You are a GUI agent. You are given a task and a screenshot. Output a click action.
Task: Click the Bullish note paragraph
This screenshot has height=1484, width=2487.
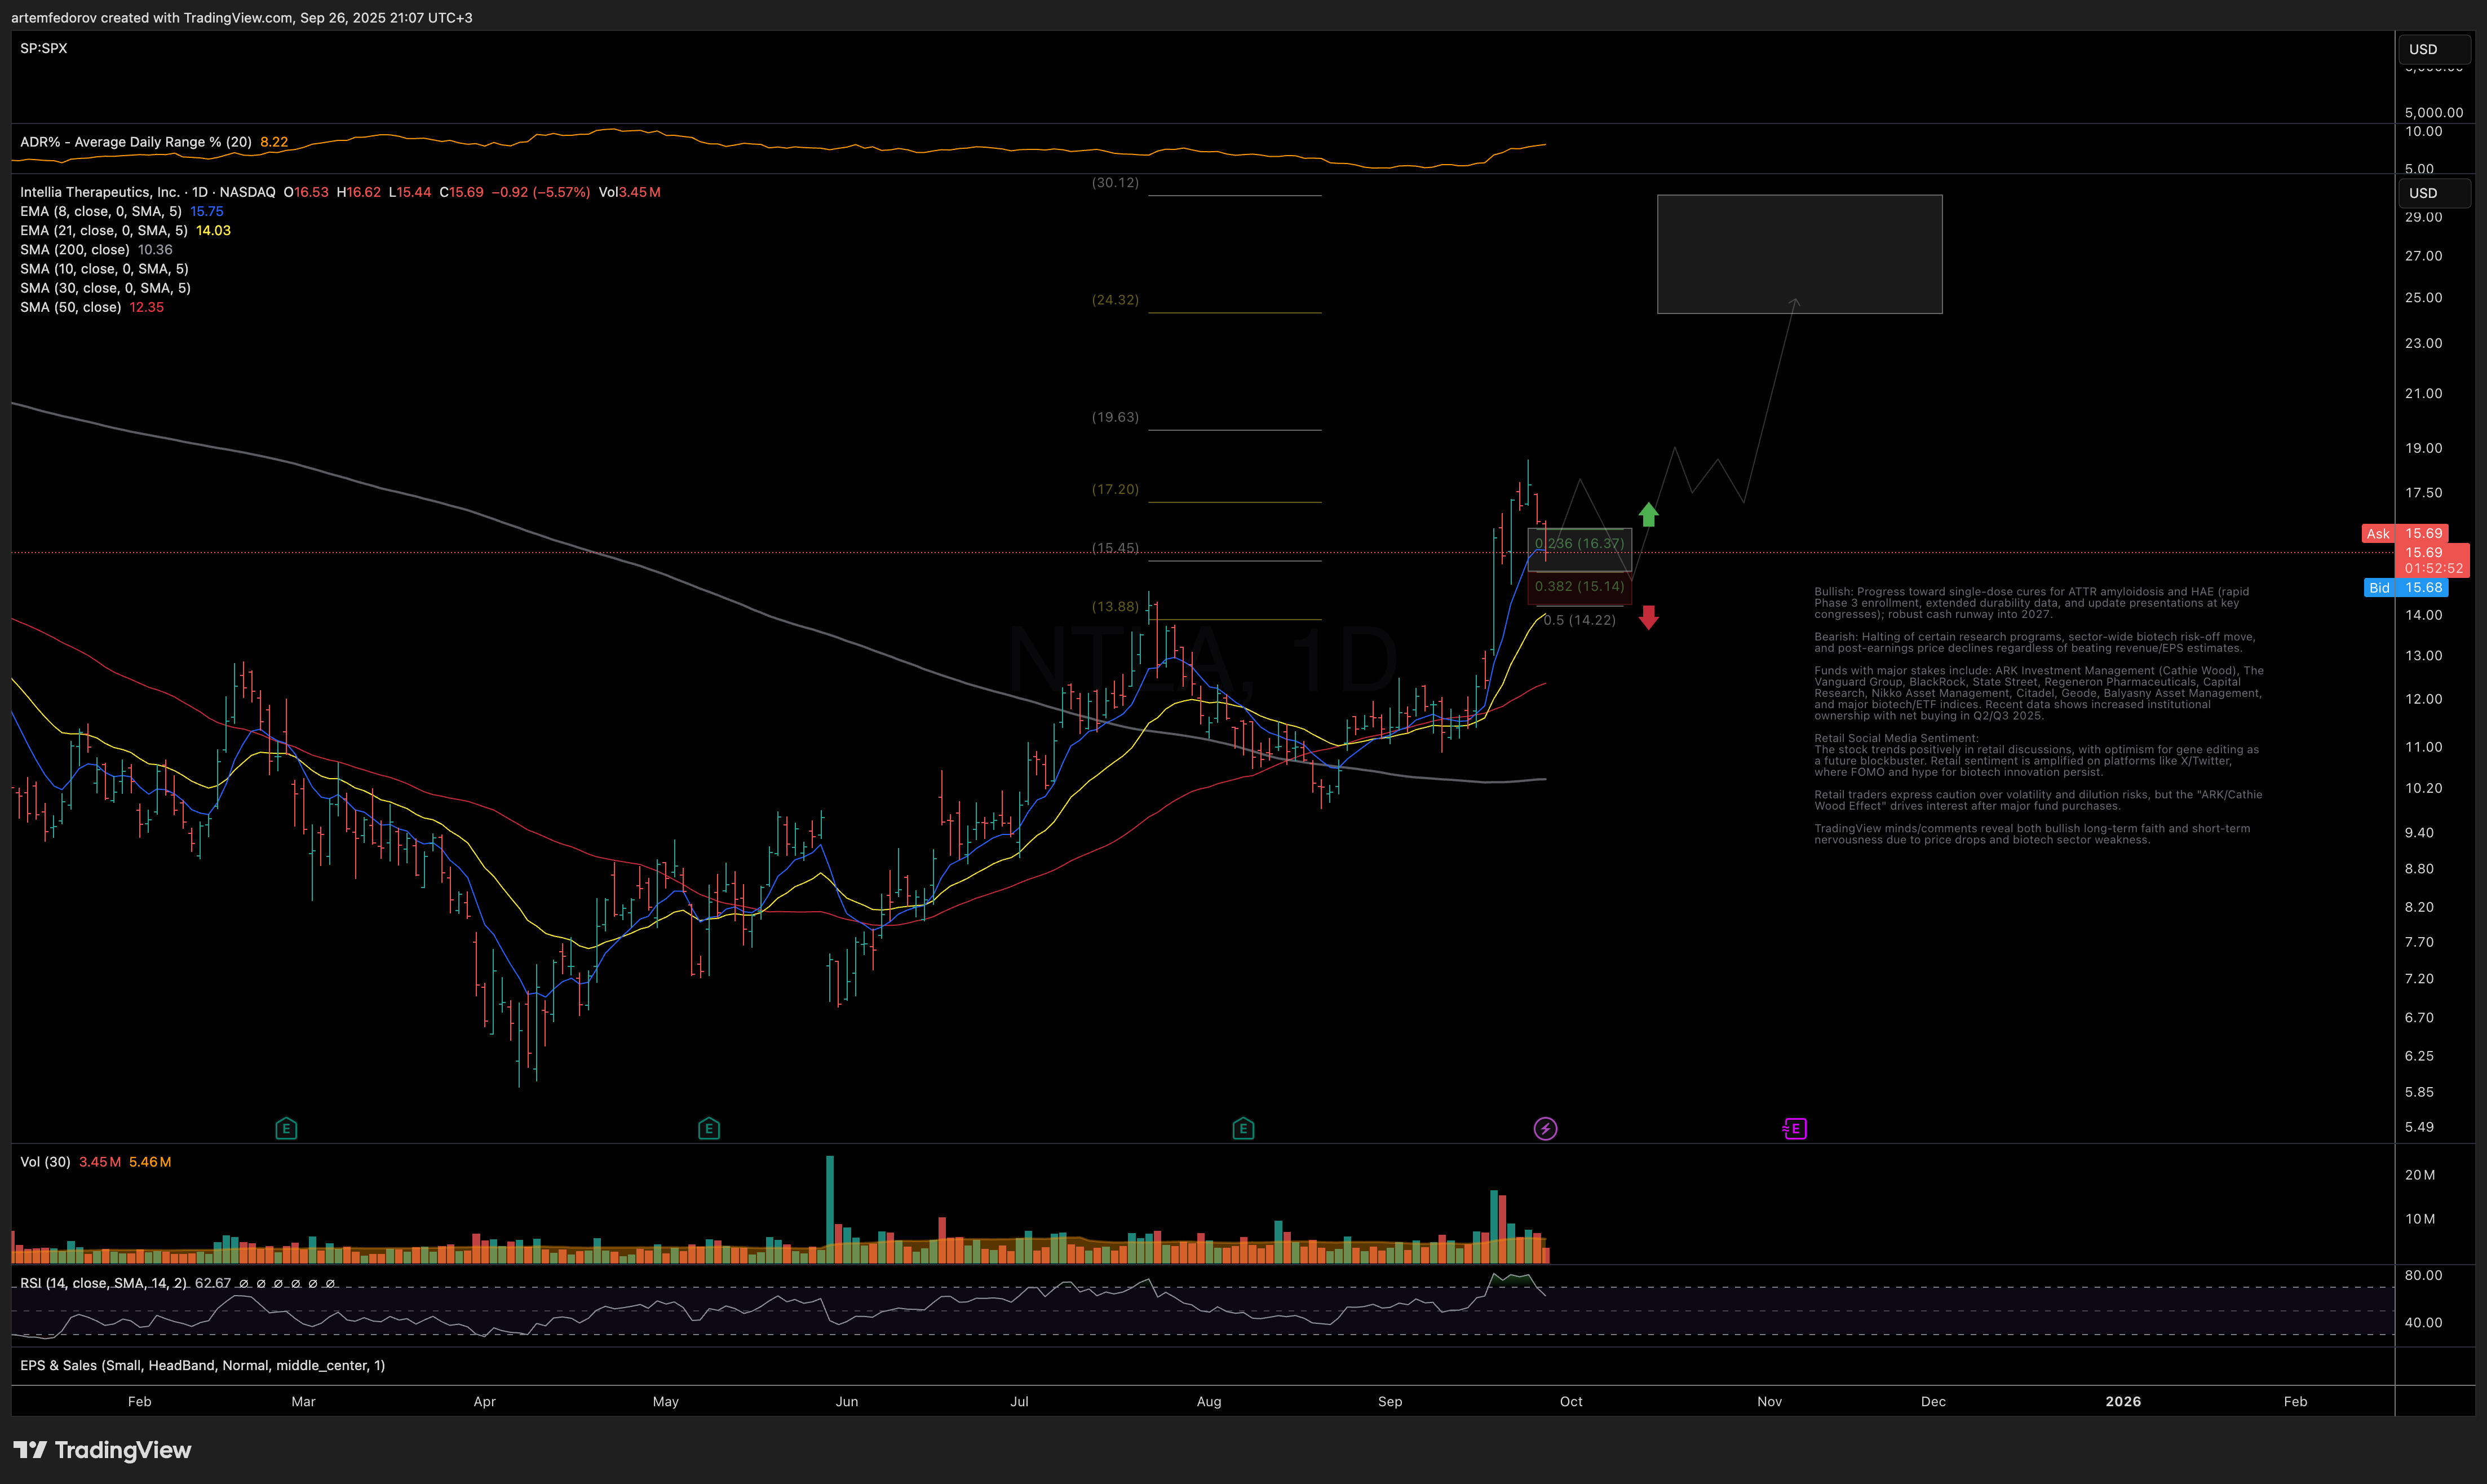coord(2031,603)
